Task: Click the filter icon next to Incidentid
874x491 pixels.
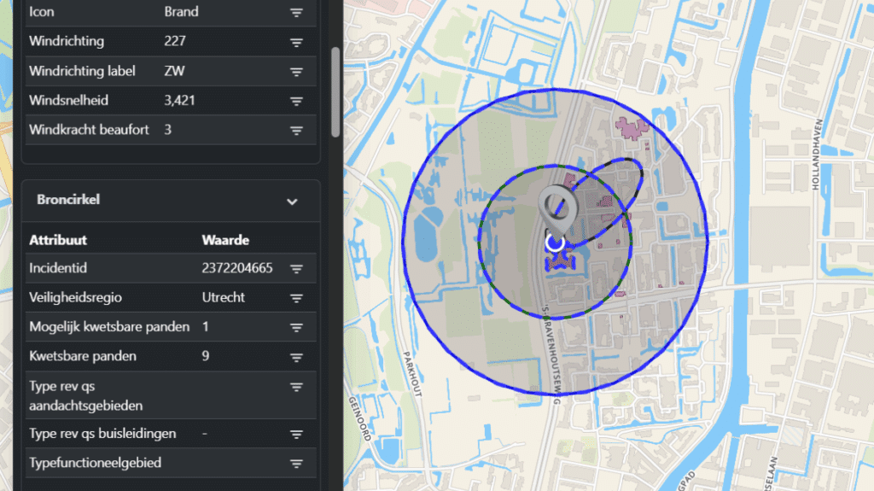Action: (296, 269)
